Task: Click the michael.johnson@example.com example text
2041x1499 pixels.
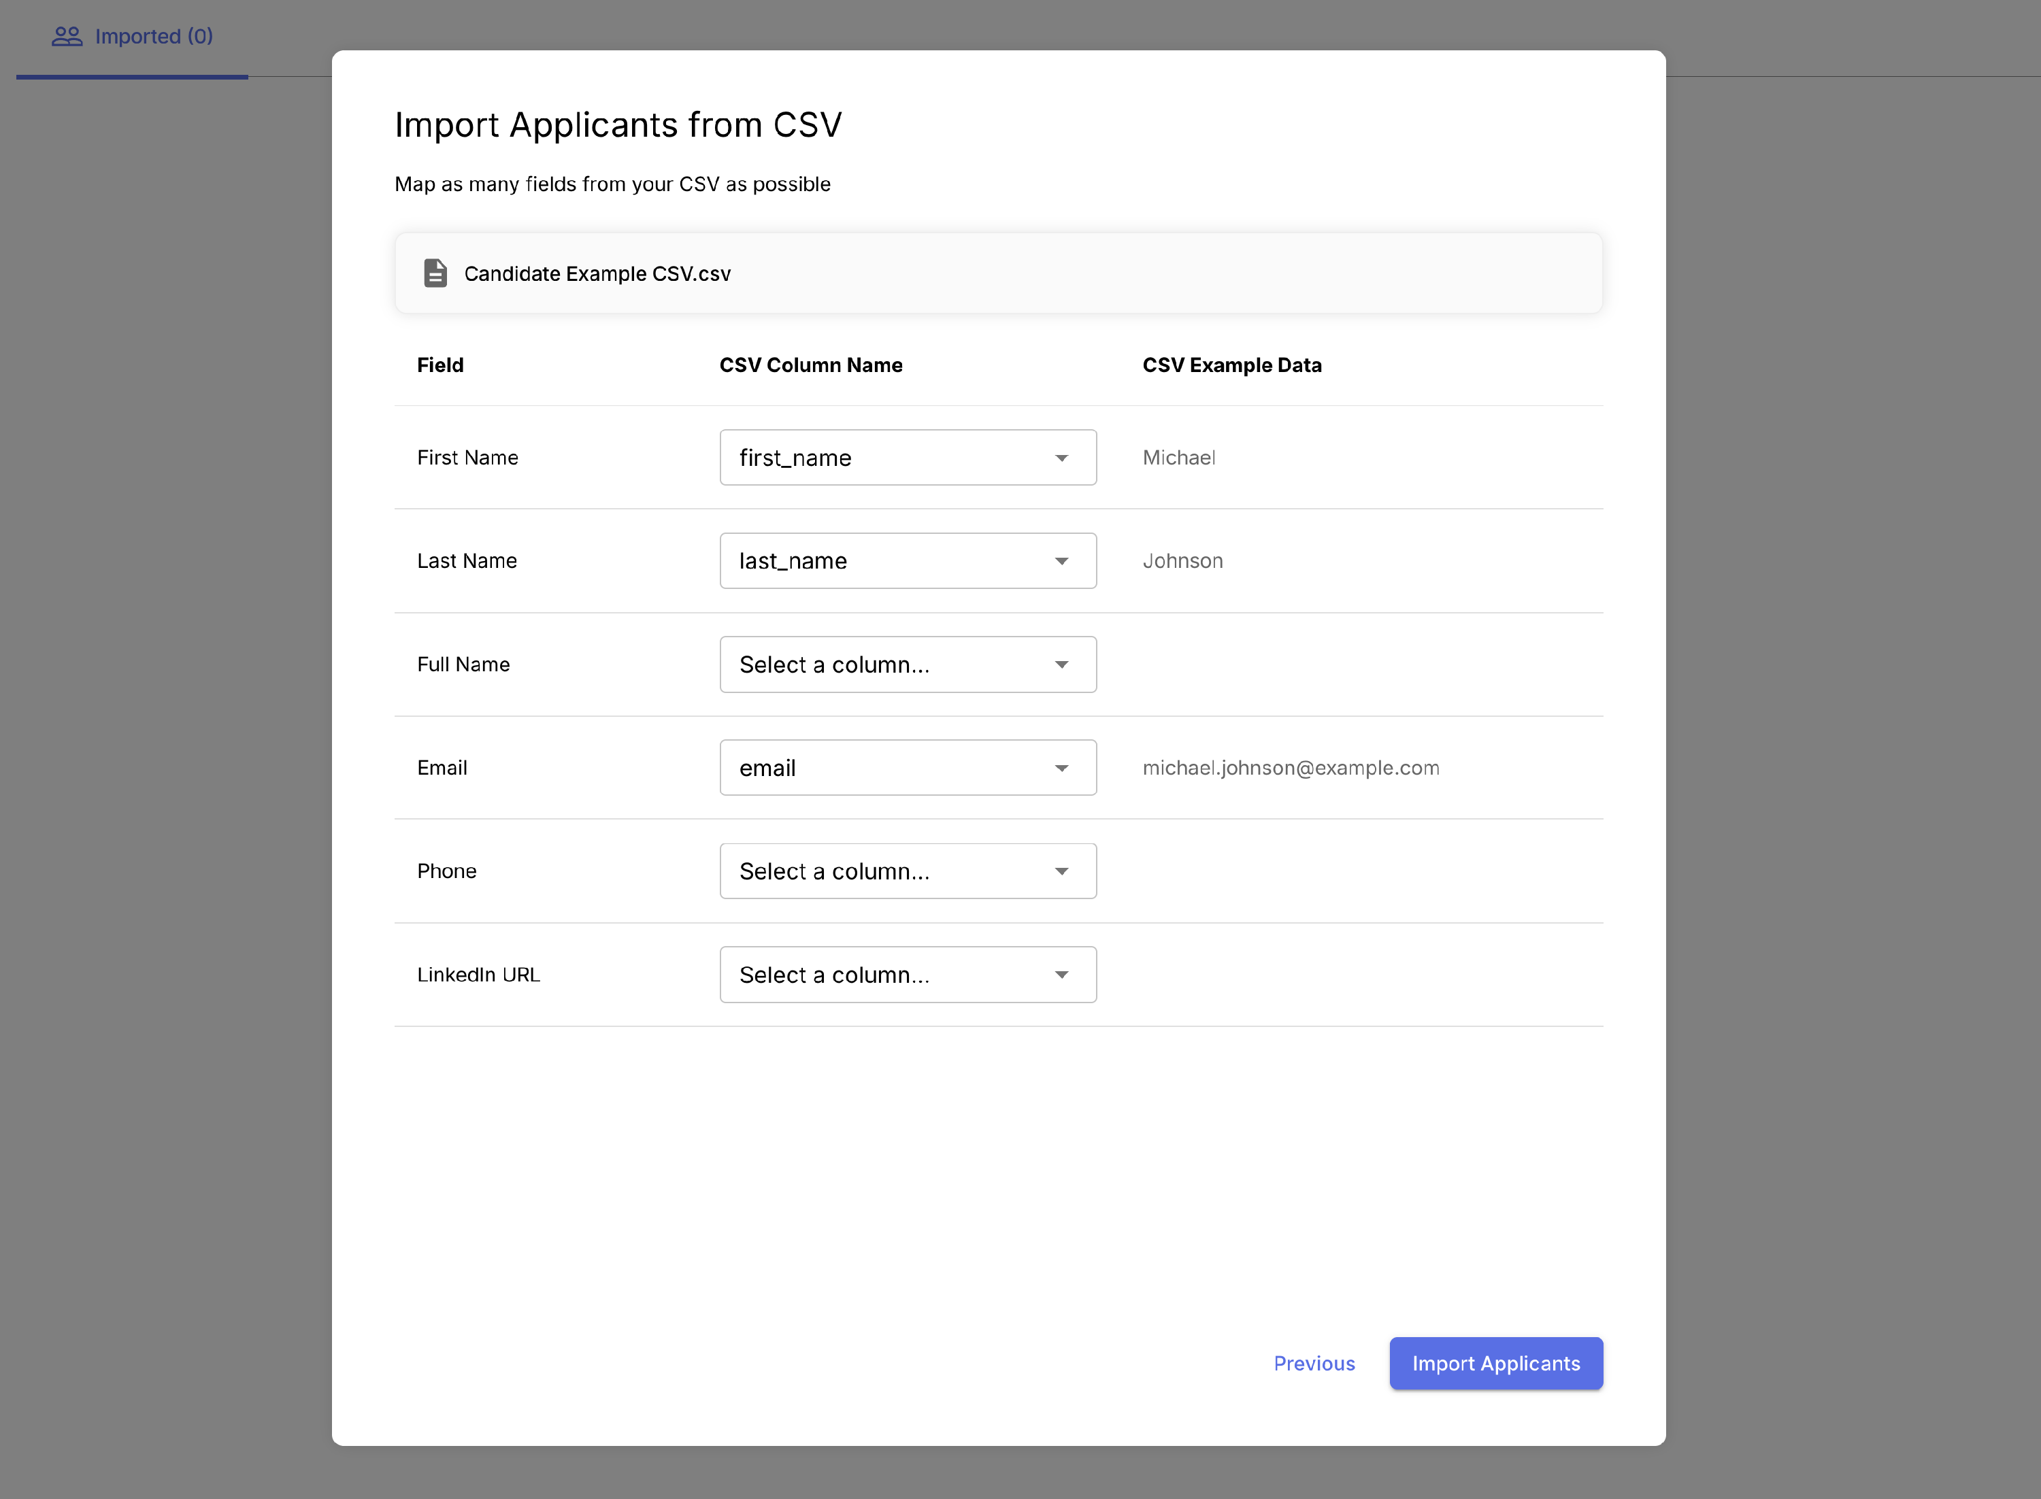Action: [x=1290, y=769]
